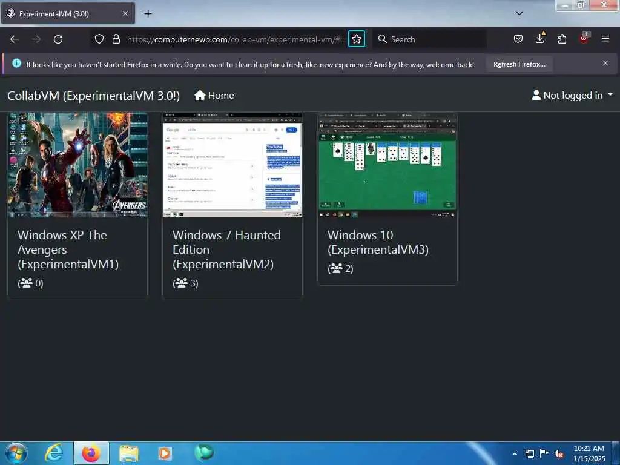Open the Windows 7 Haunted Edition thumbnail

(232, 165)
